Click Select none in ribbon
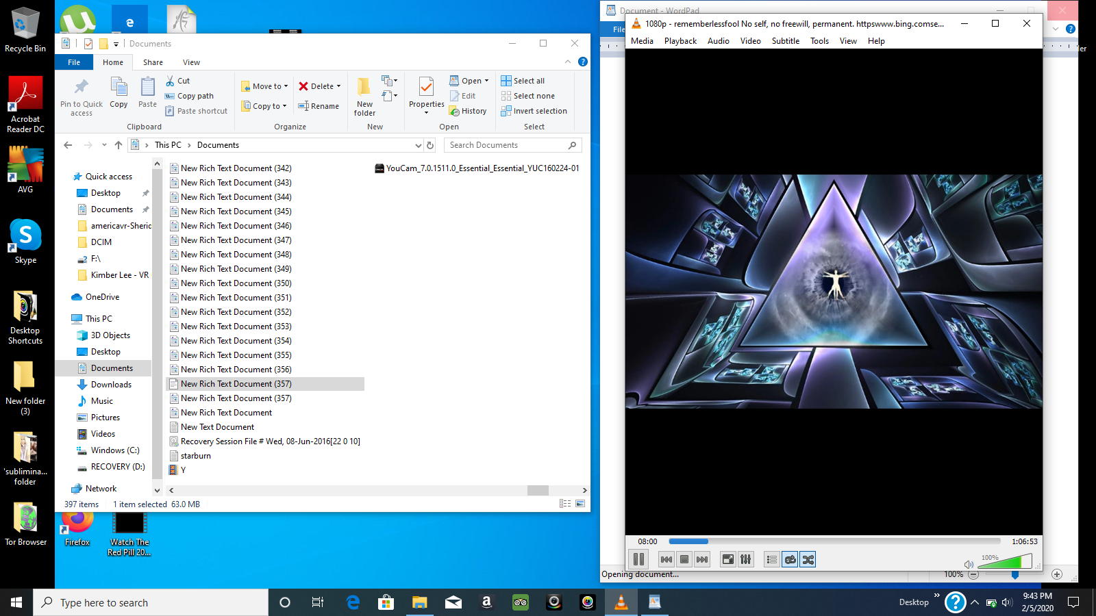 tap(528, 96)
